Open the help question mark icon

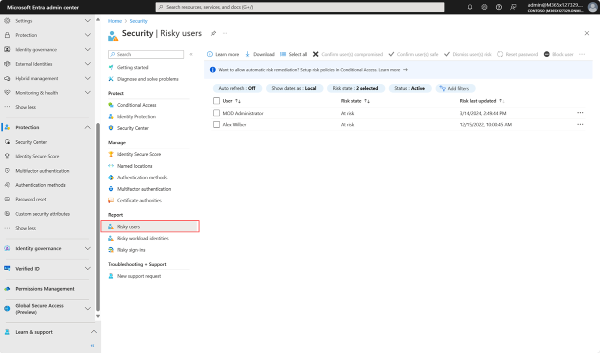click(499, 7)
